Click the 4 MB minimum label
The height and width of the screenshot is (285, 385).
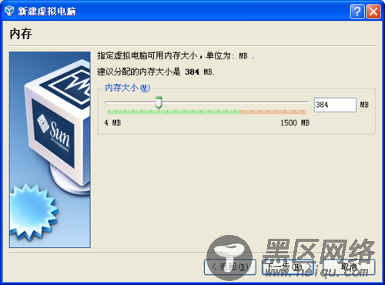112,122
